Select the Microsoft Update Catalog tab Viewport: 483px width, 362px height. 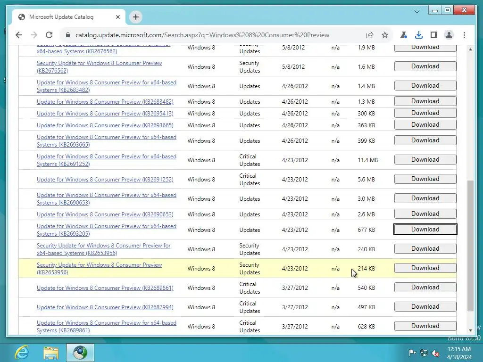[x=69, y=17]
